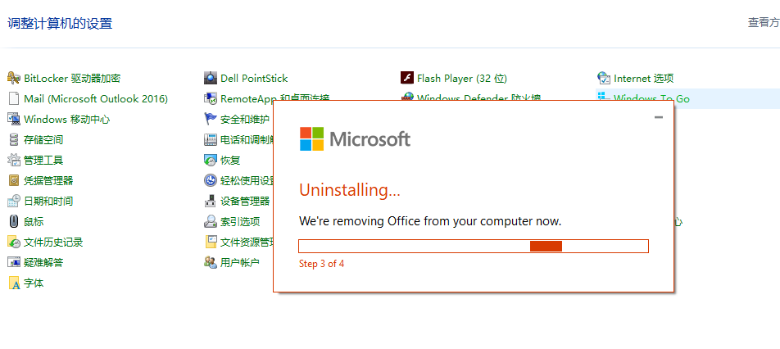Image resolution: width=780 pixels, height=349 pixels.
Task: Open the 疑难解答 troubleshooting icon
Action: click(x=14, y=262)
